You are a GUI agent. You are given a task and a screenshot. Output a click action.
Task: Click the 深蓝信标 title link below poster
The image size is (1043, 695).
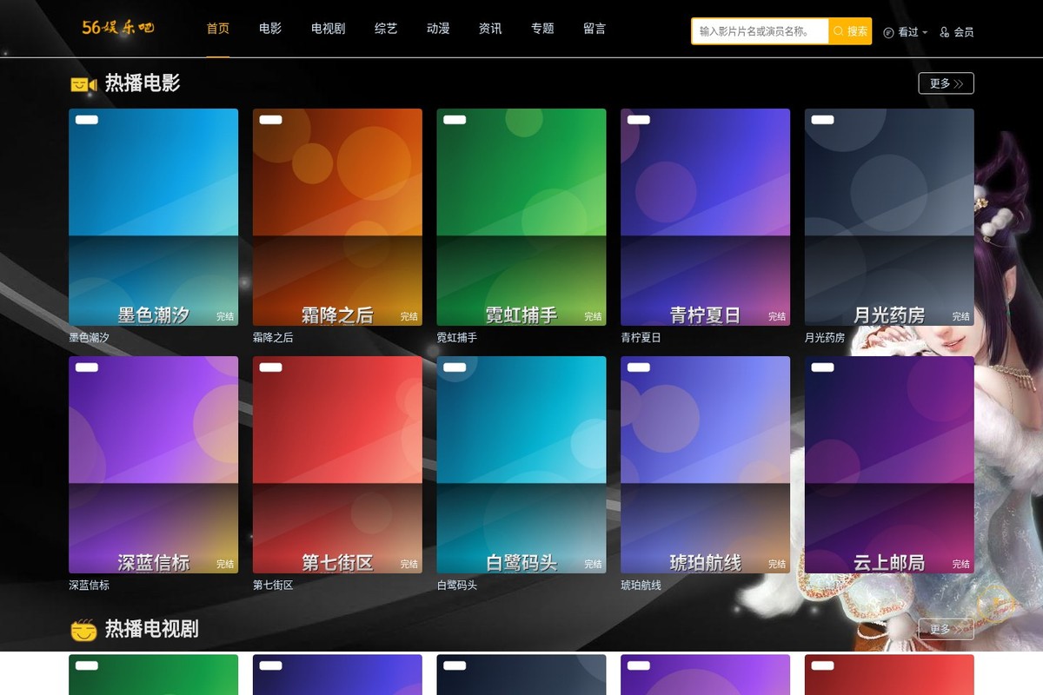click(x=89, y=586)
